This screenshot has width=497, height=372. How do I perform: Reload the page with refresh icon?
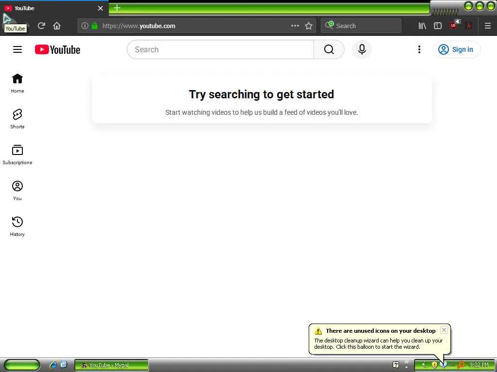[41, 26]
